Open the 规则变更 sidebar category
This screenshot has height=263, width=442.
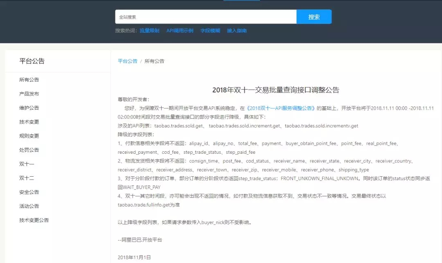point(29,136)
